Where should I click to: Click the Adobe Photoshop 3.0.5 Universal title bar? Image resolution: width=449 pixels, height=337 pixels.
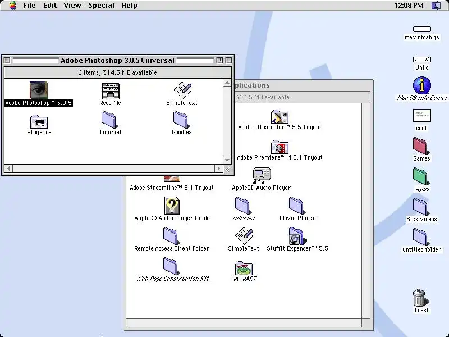click(x=117, y=61)
